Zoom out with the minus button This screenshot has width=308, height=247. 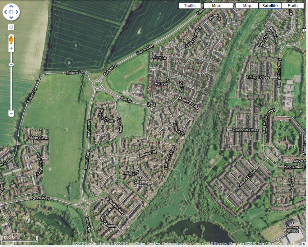11,113
